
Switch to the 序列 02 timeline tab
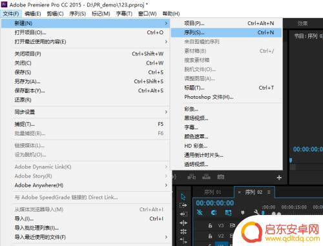[254, 192]
